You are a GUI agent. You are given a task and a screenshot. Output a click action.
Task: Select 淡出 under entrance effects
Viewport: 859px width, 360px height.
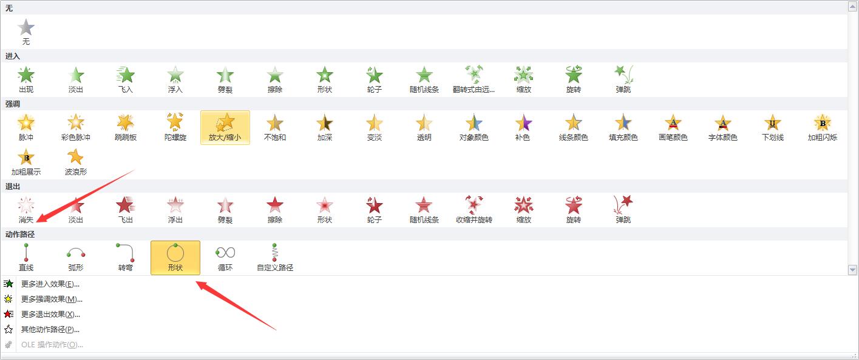76,79
